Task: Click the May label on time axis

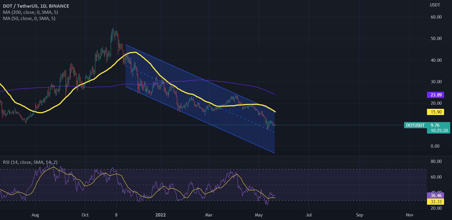Action: click(x=259, y=215)
